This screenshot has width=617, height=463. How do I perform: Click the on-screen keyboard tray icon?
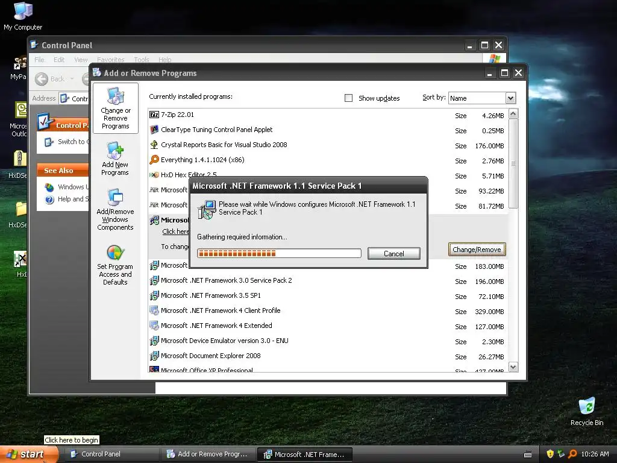pyautogui.click(x=528, y=455)
